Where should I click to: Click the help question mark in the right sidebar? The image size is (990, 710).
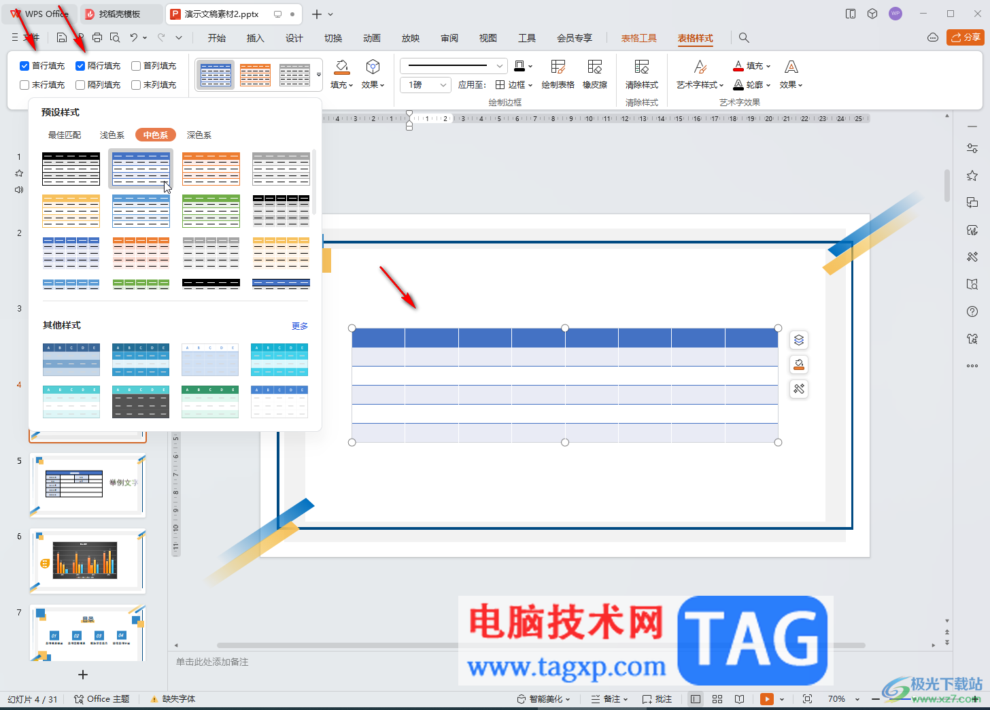[972, 311]
